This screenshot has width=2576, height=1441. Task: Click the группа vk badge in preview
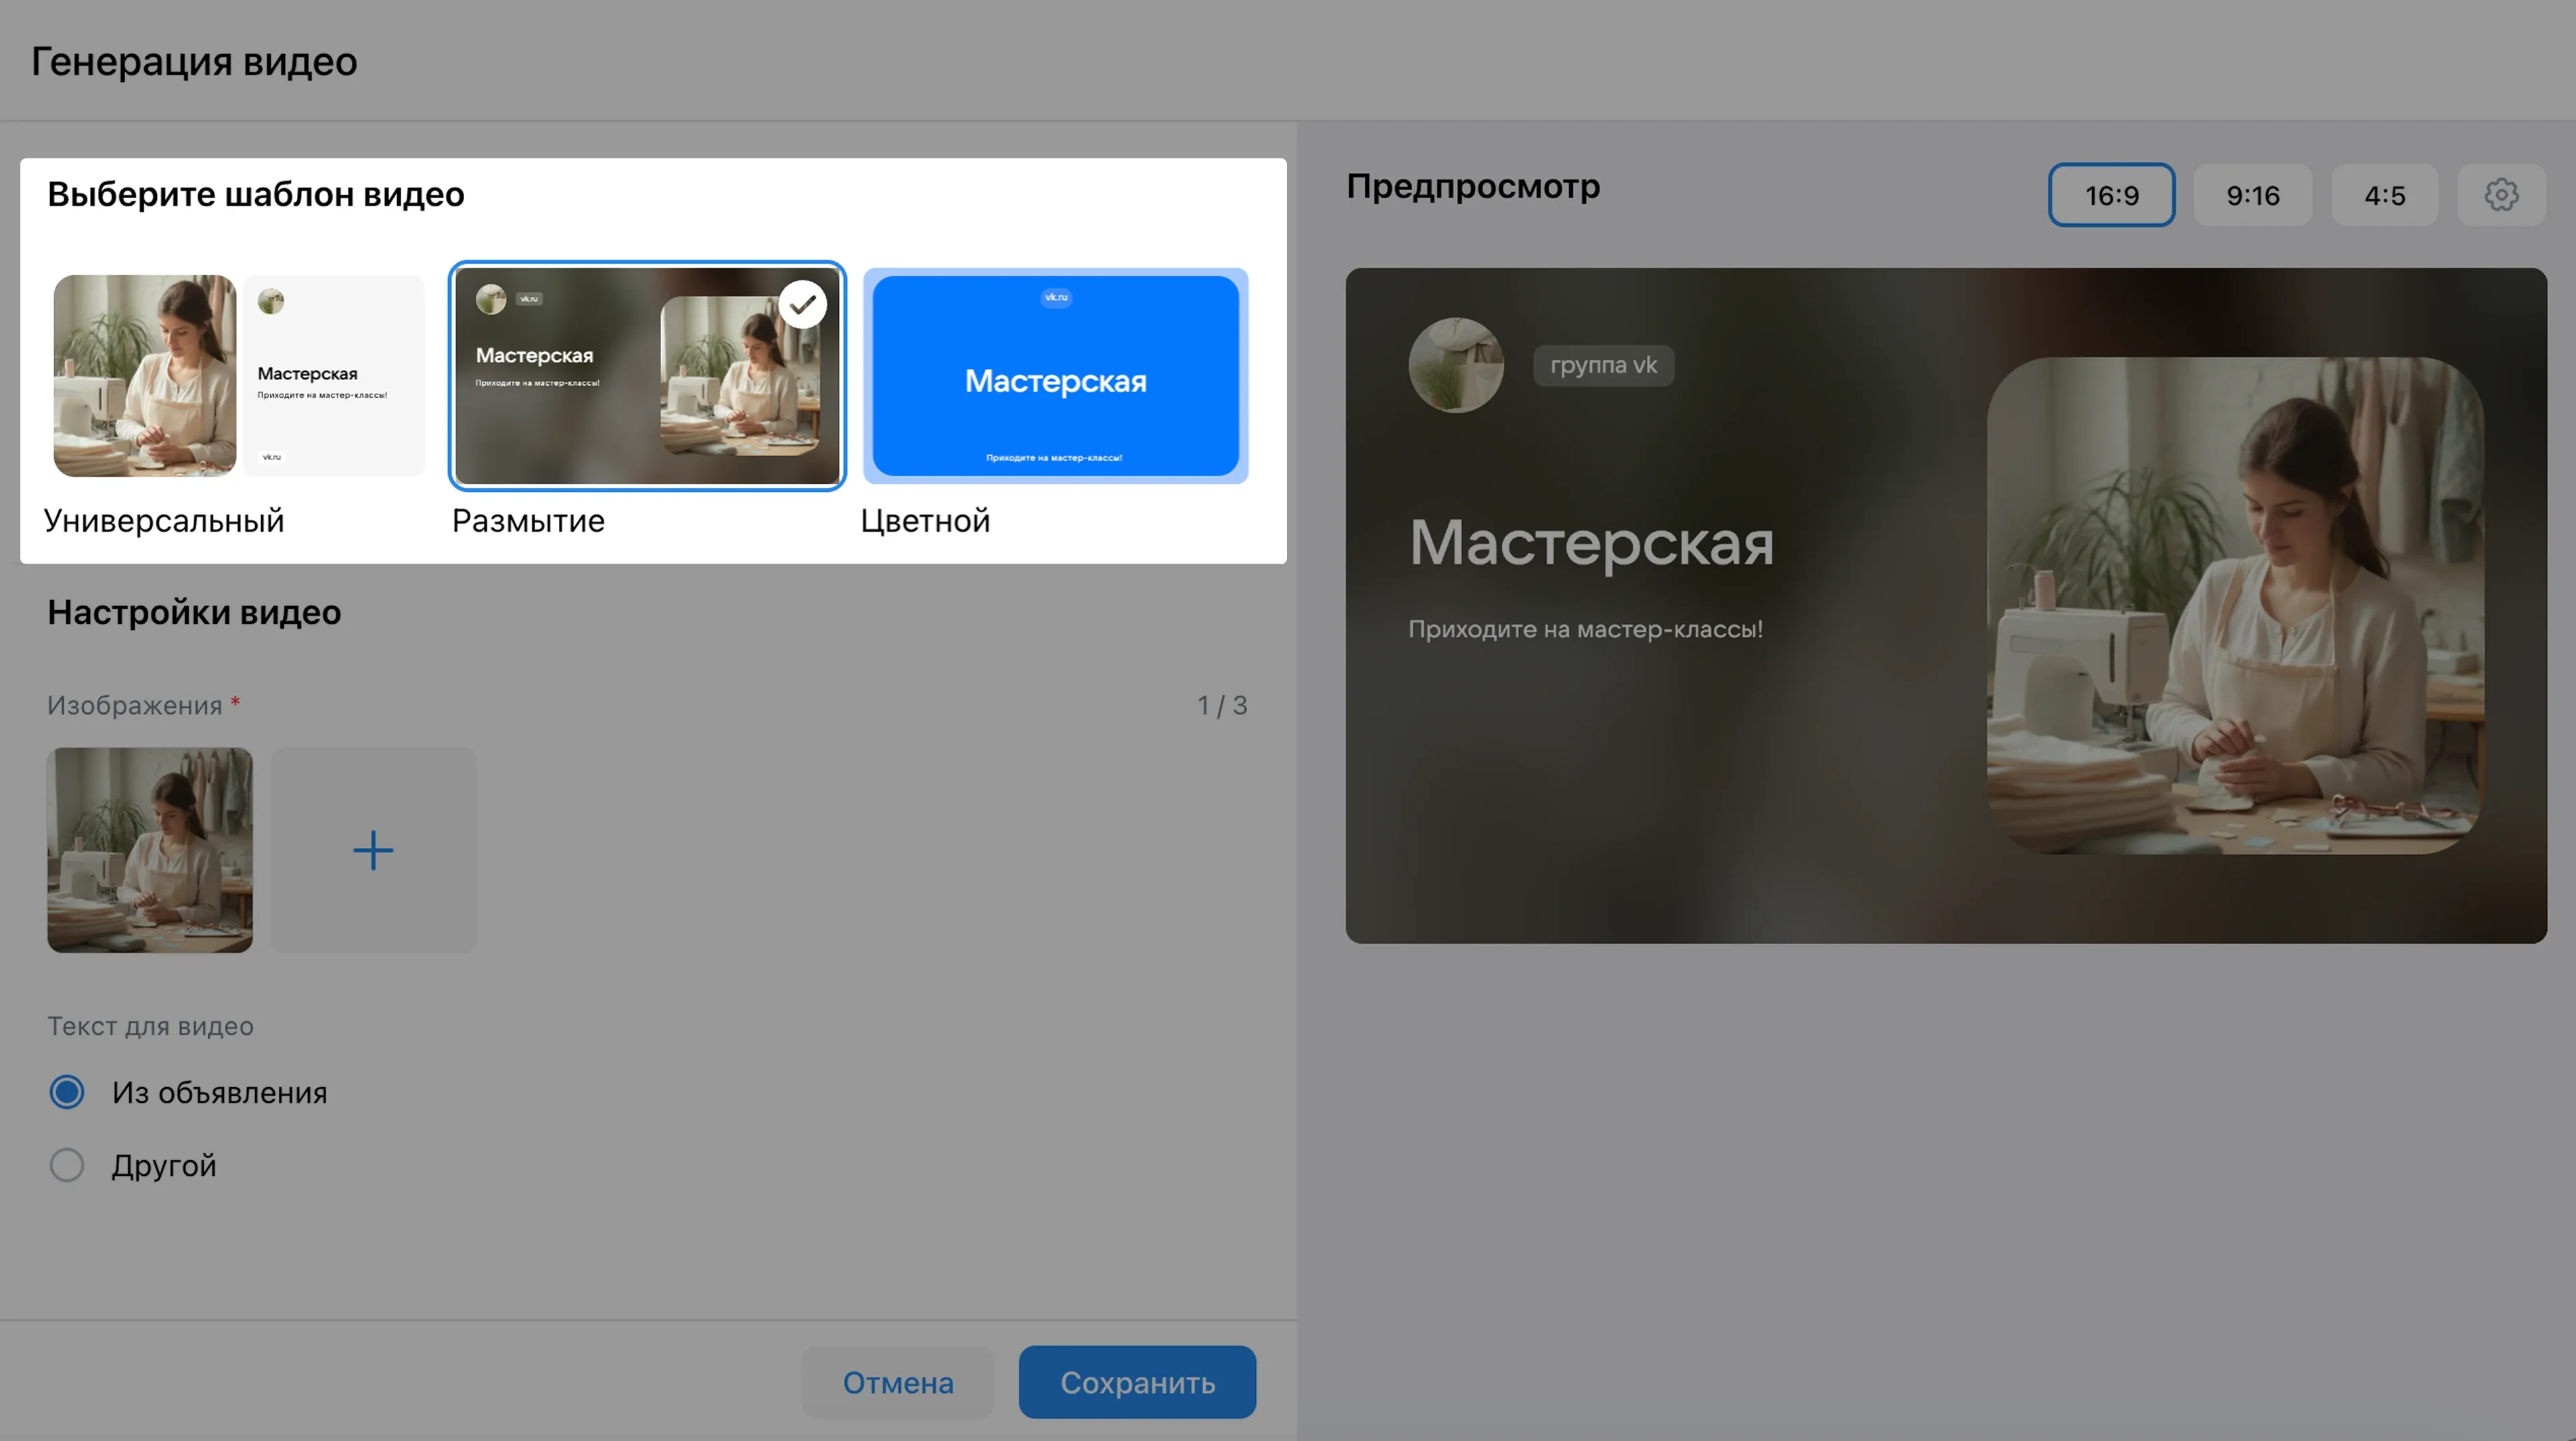(x=1603, y=365)
